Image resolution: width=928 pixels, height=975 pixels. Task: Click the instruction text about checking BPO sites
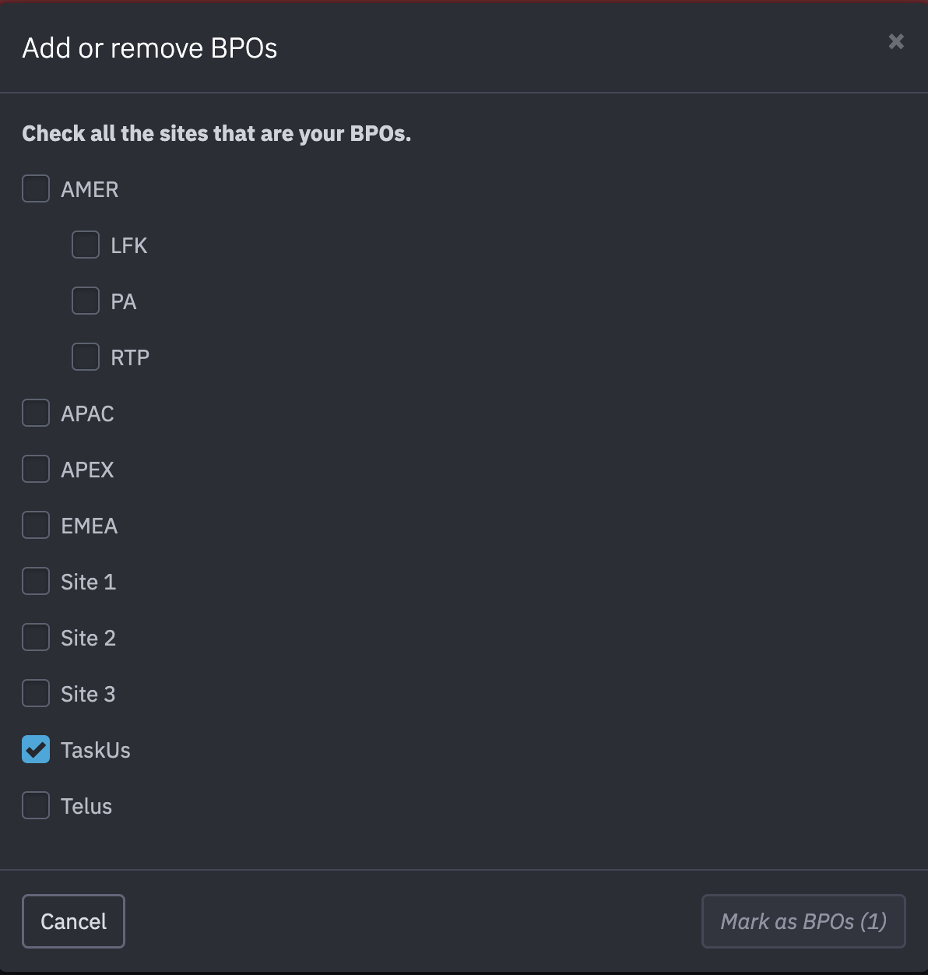(x=217, y=133)
